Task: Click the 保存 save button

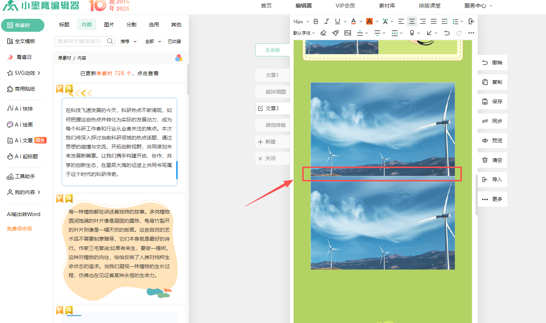Action: tap(492, 102)
